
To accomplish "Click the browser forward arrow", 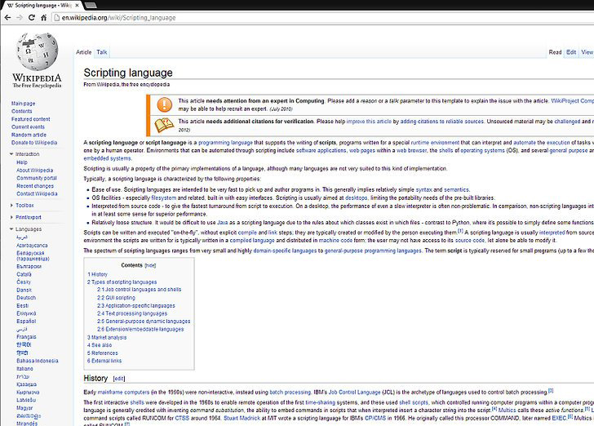I will [x=20, y=17].
